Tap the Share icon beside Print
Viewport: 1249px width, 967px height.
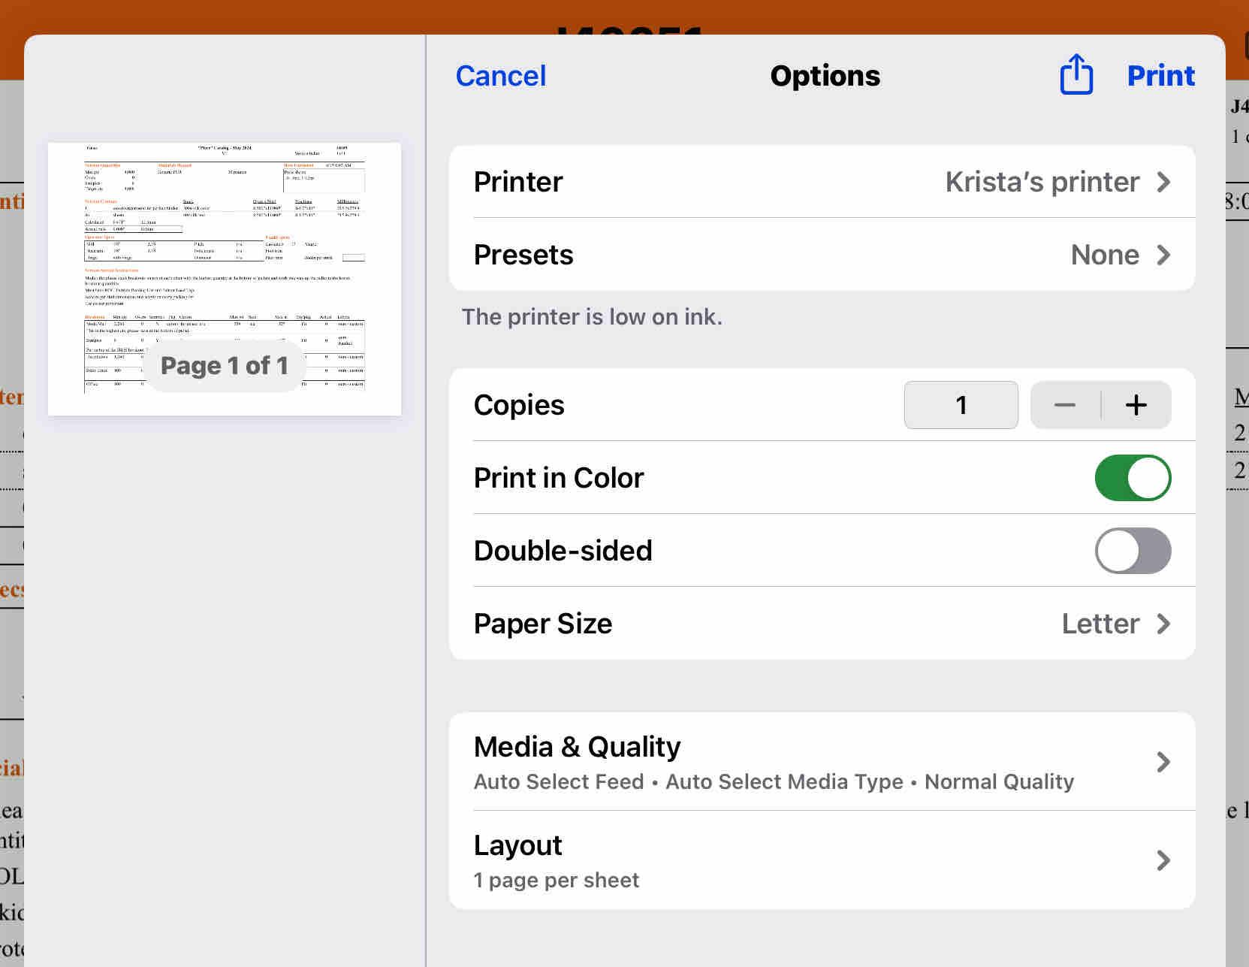click(x=1076, y=75)
